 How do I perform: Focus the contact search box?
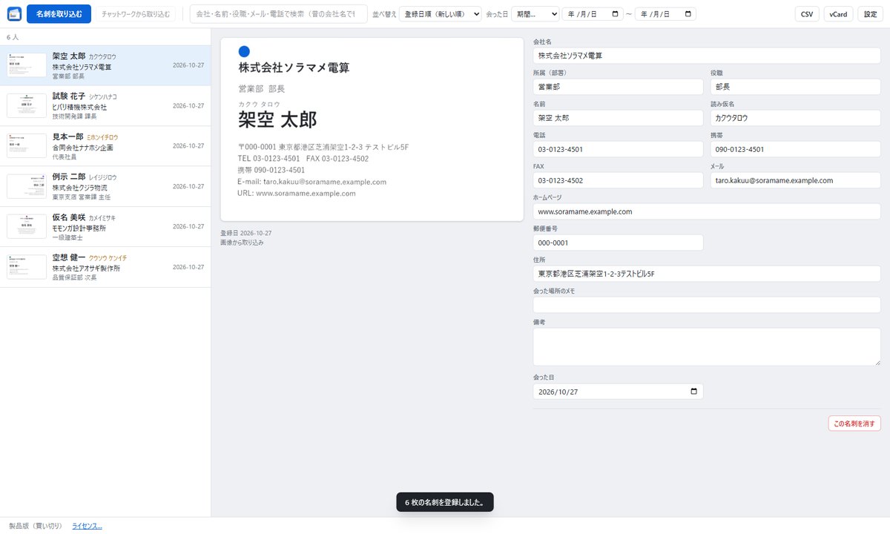click(x=279, y=14)
